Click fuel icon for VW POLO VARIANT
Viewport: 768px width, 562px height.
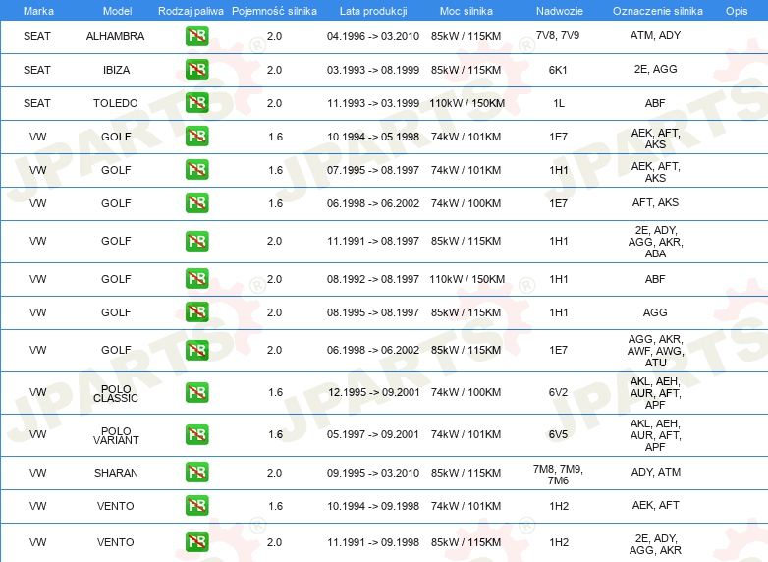click(x=196, y=434)
